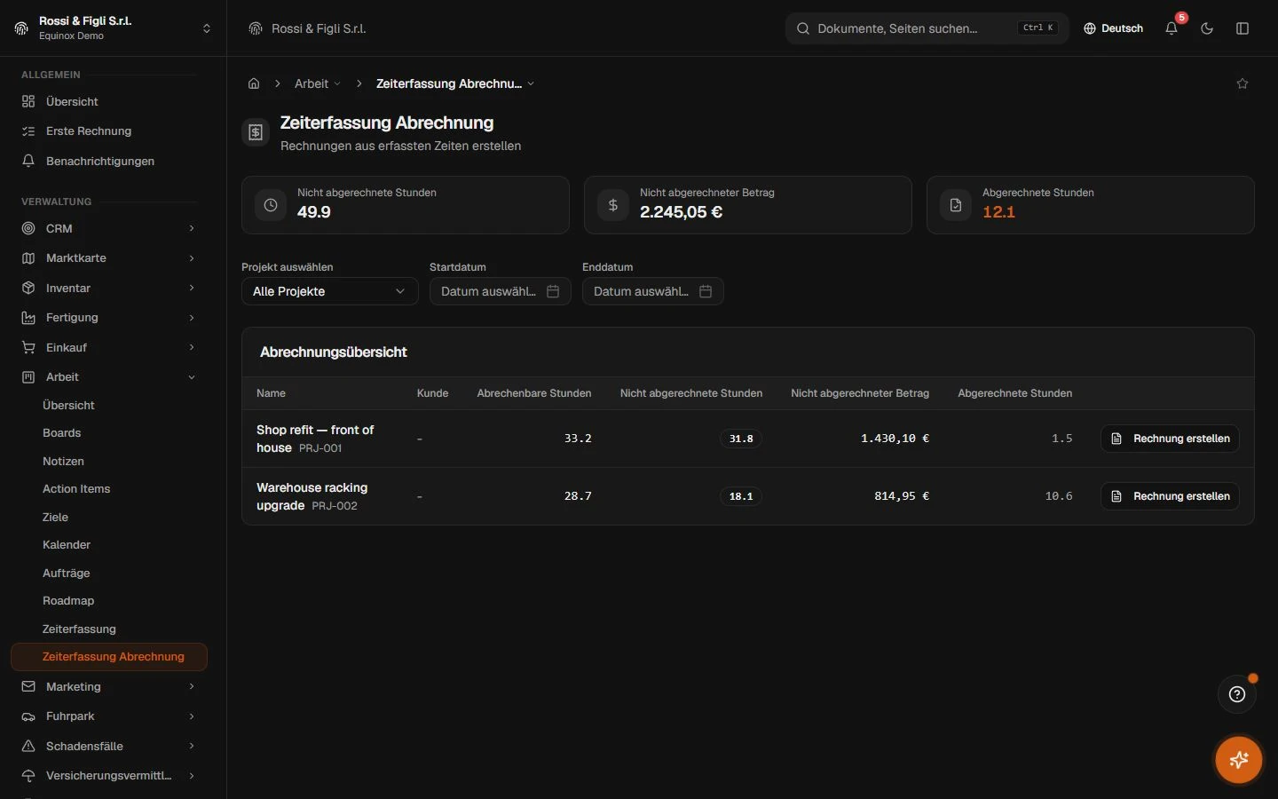Open Inventar box icon in sidebar
The width and height of the screenshot is (1278, 799).
[28, 288]
